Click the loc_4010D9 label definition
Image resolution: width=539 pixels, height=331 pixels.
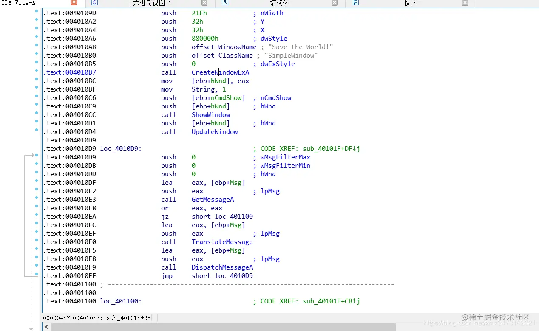click(121, 149)
